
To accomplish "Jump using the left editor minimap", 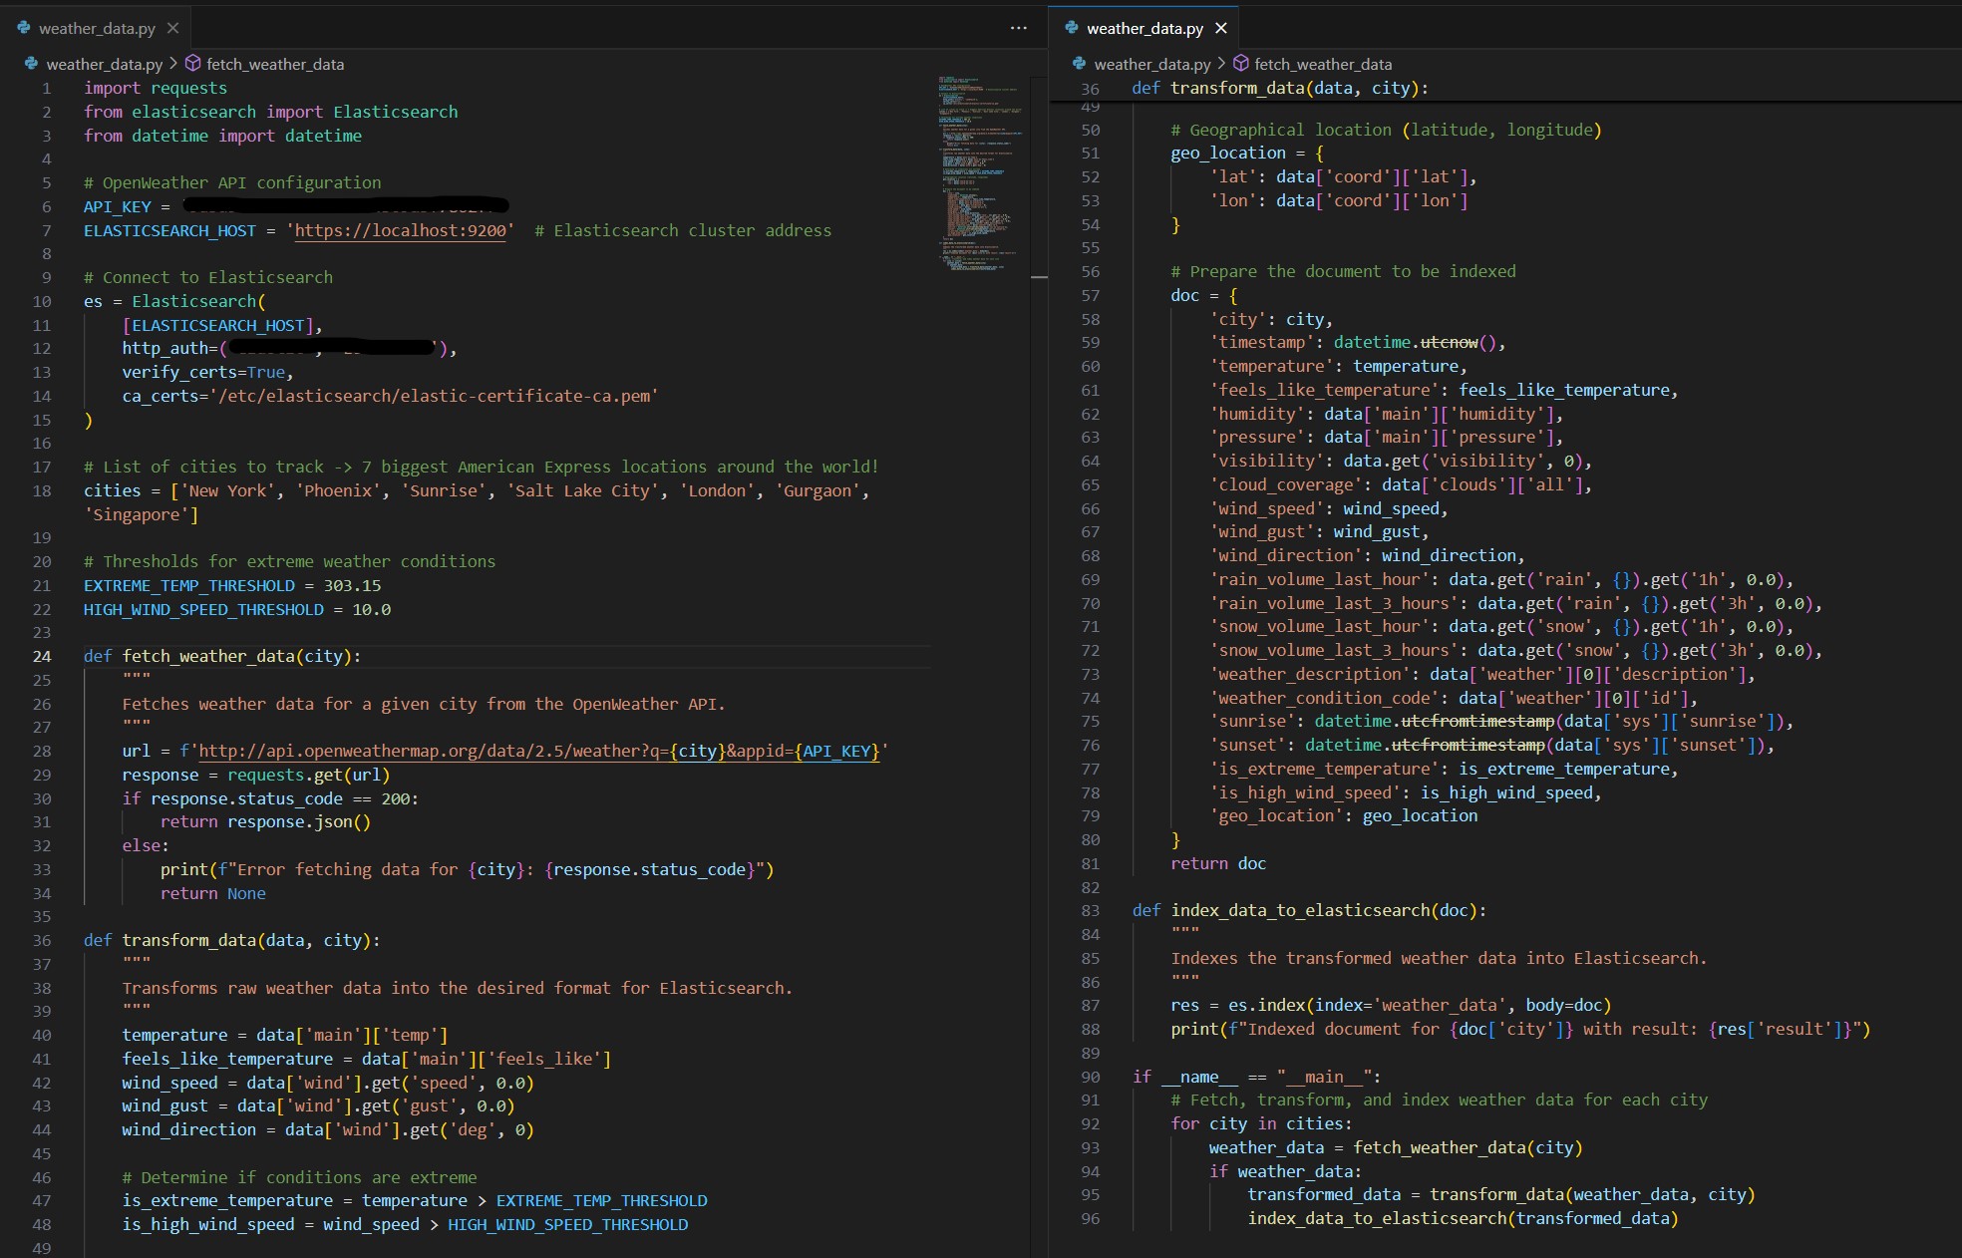I will (x=977, y=169).
